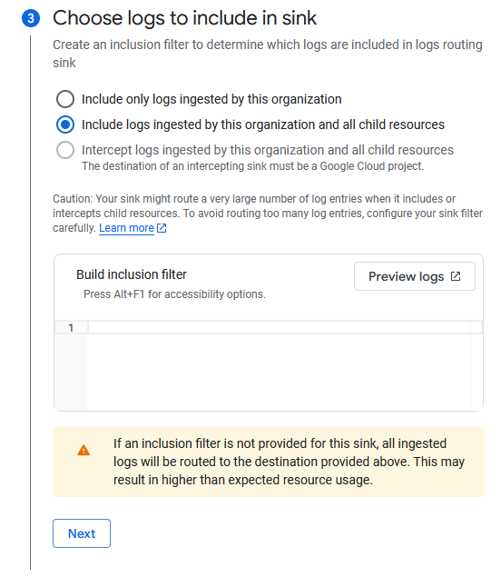Click the Caution paragraph about child resources
The width and height of the screenshot is (501, 577).
(x=268, y=214)
